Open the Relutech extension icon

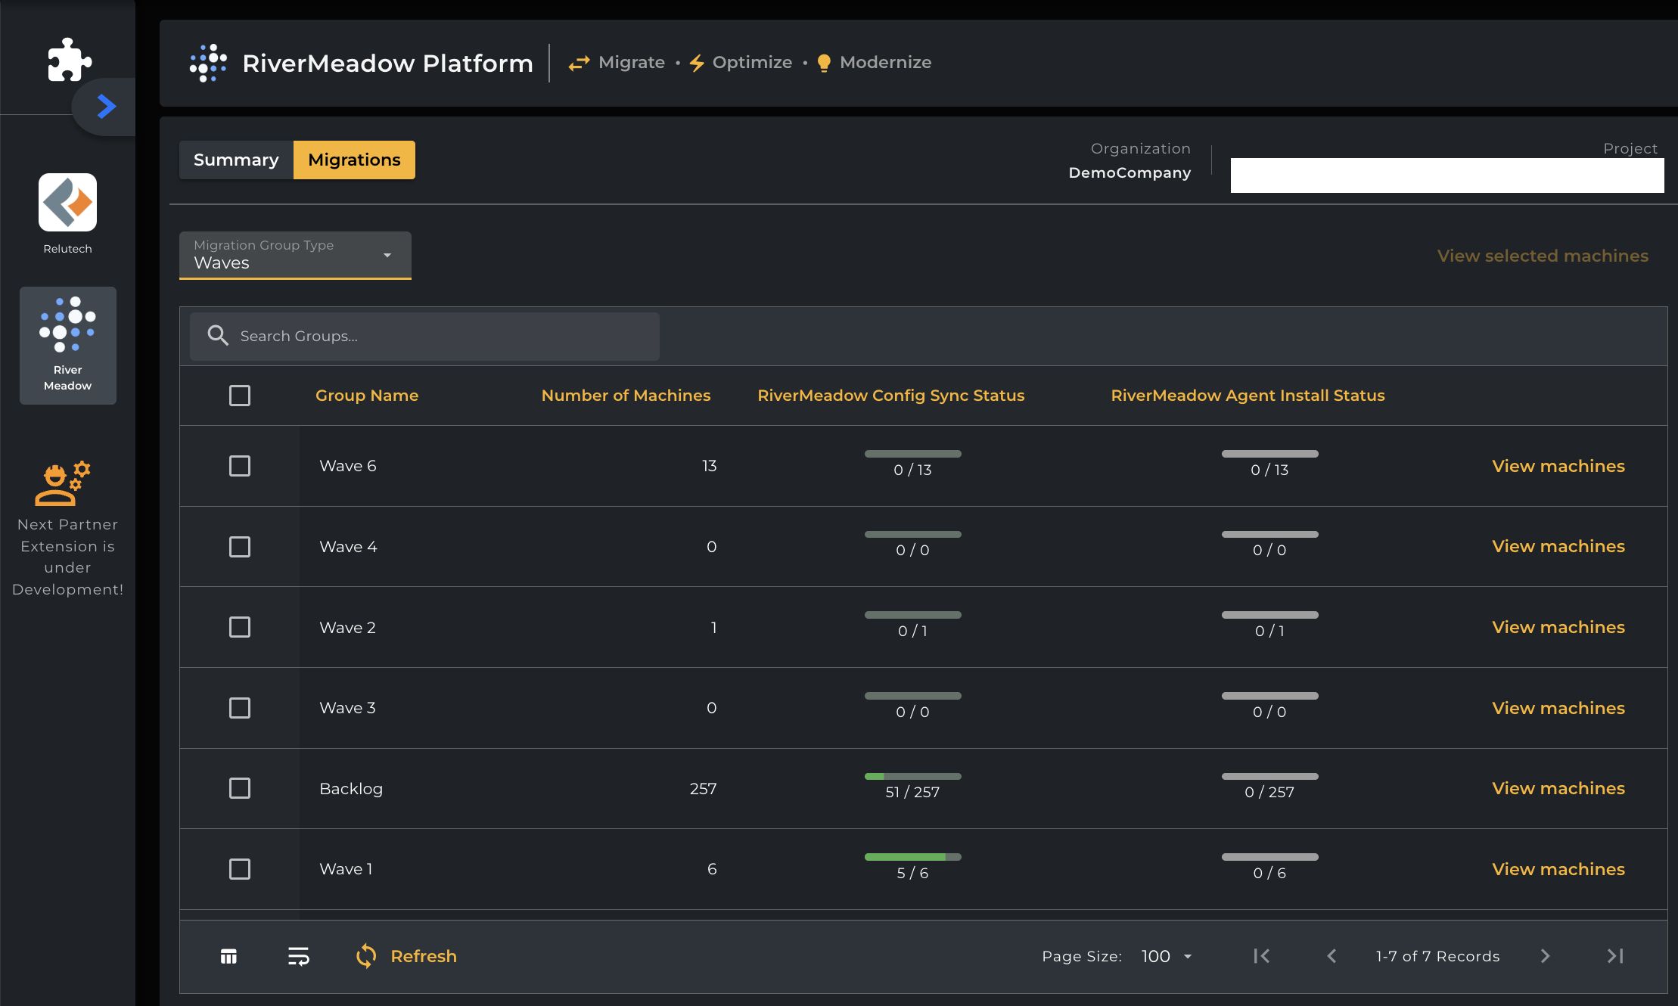[x=67, y=203]
